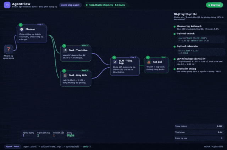Viewport: 227px width, 150px height.
Task: Click the done label on Kết quả node
Action: (164, 57)
